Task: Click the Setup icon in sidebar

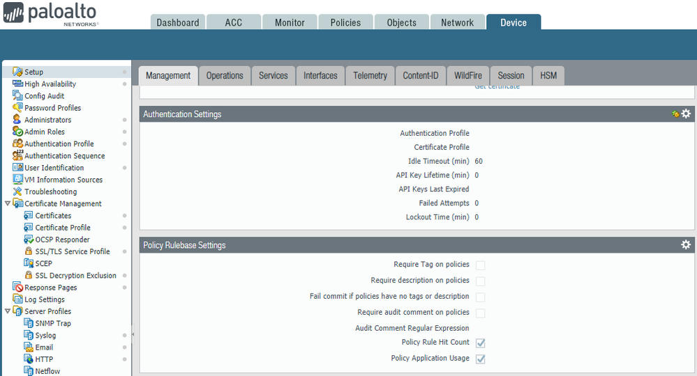Action: tap(17, 72)
